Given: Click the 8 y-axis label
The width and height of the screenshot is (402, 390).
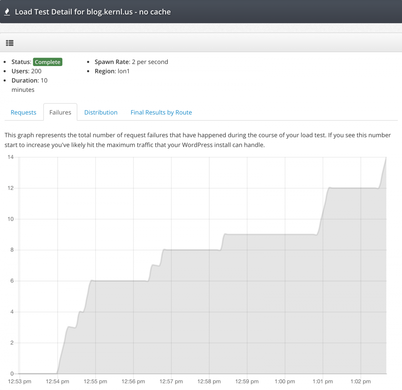Looking at the screenshot, I should coord(12,250).
